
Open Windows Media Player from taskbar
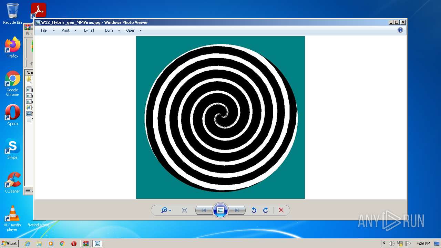pos(51,244)
